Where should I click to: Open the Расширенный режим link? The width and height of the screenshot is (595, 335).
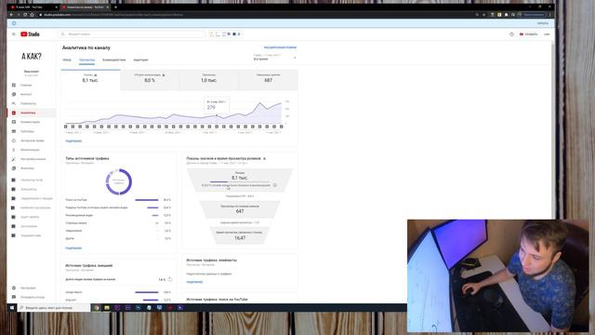(x=280, y=47)
